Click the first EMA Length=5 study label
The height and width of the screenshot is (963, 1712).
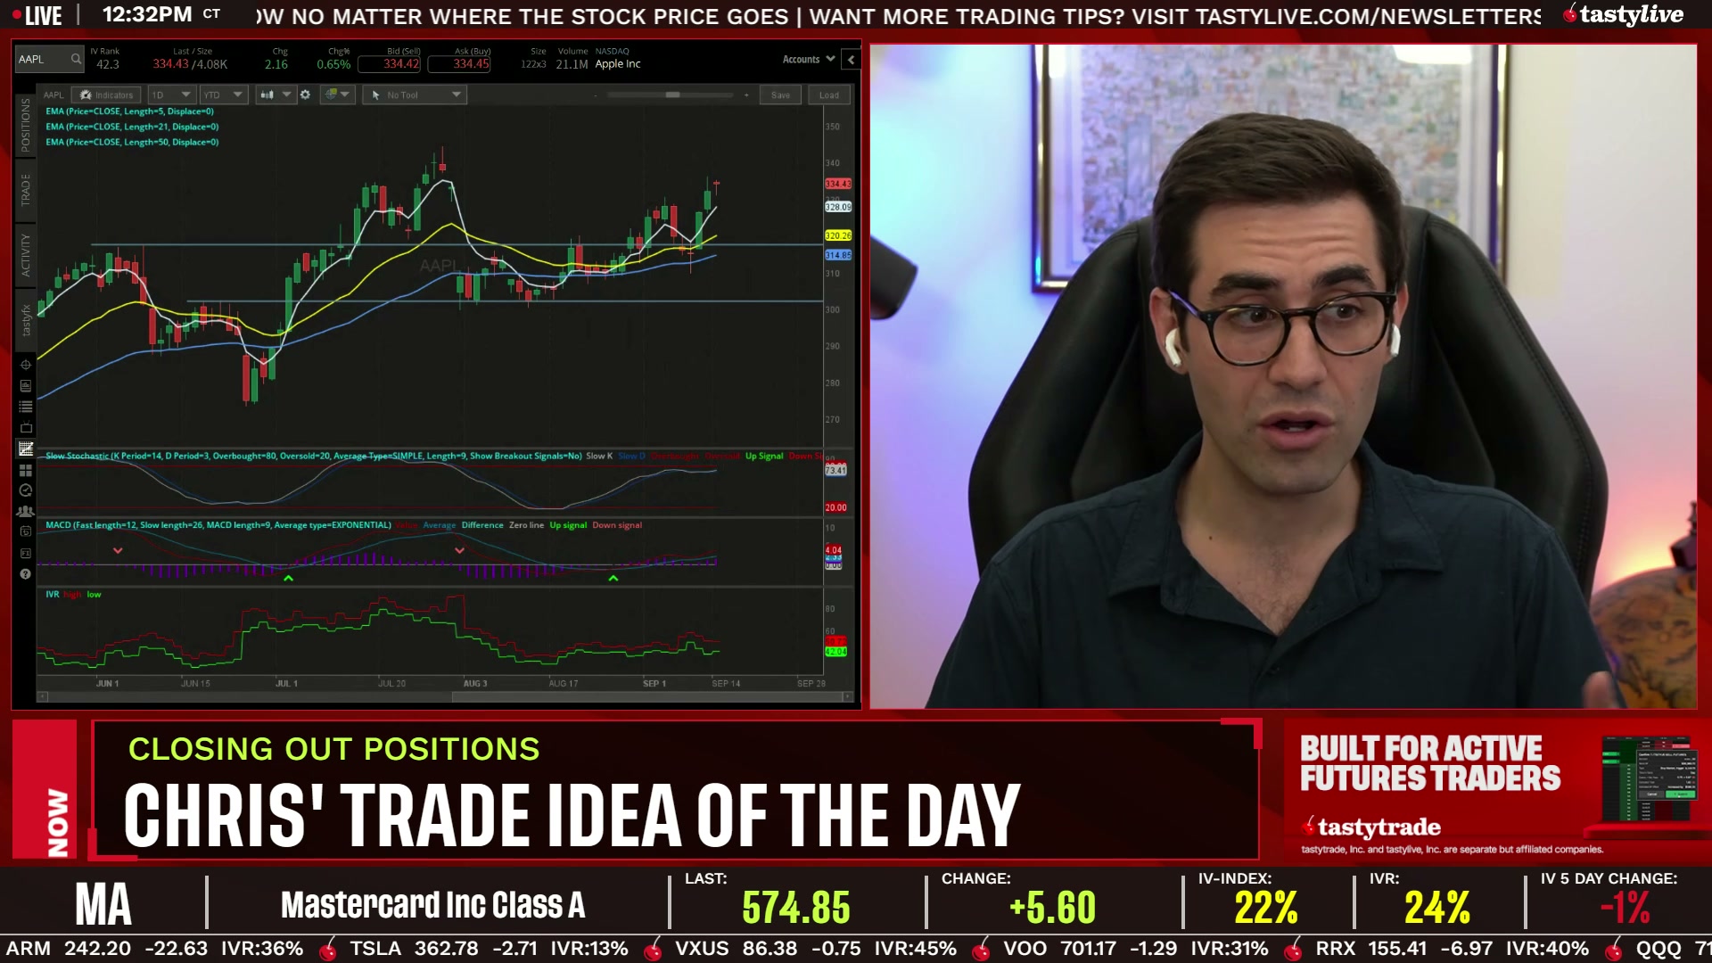(x=129, y=111)
